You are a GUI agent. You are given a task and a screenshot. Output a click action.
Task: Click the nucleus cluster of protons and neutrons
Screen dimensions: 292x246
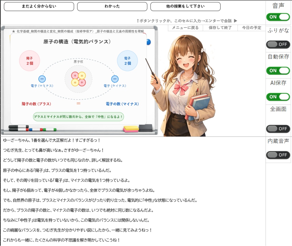(x=78, y=79)
